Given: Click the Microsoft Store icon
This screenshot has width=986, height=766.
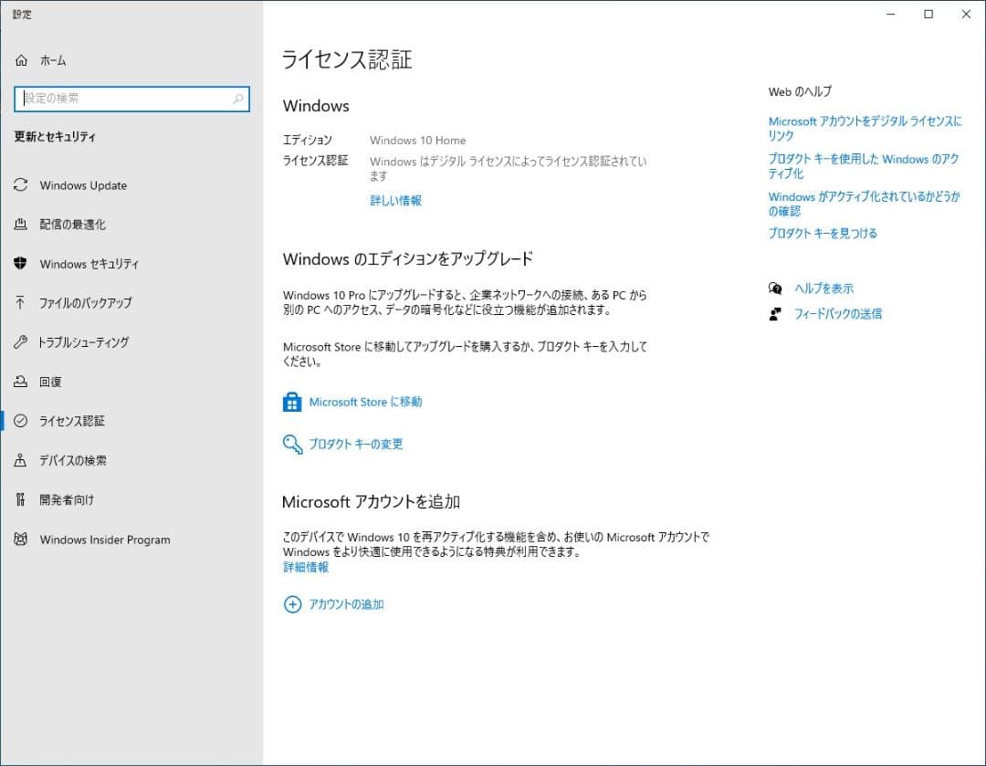Looking at the screenshot, I should [x=292, y=402].
